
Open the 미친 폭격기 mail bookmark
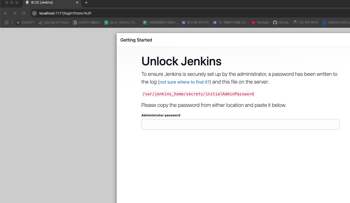[x=305, y=22]
